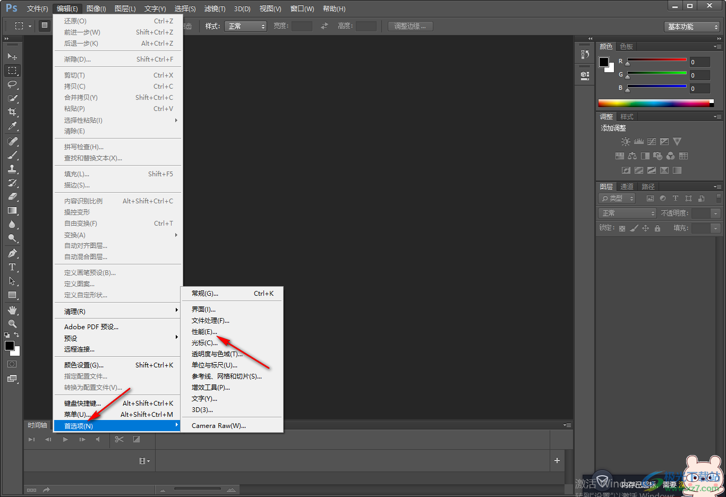The image size is (726, 497).
Task: Open layer filter 类型 dropdown
Action: 617,199
